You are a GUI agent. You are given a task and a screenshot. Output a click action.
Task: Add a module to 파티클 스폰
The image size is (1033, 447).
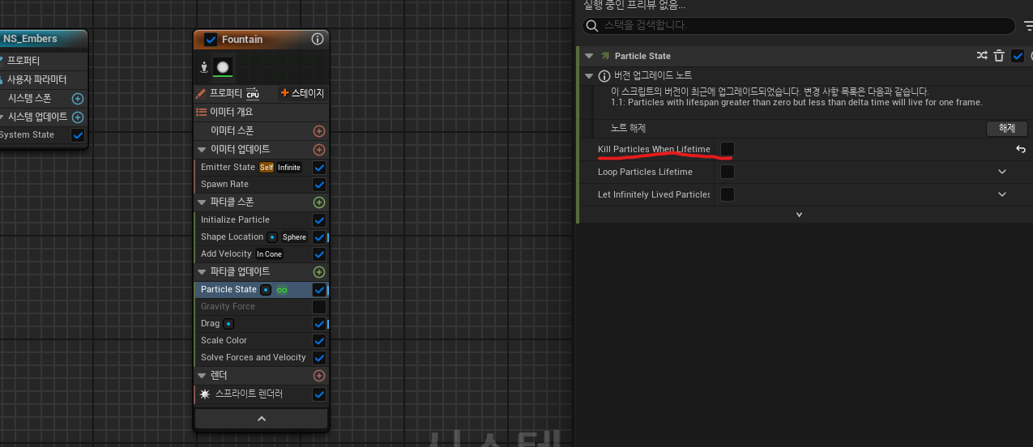[319, 202]
